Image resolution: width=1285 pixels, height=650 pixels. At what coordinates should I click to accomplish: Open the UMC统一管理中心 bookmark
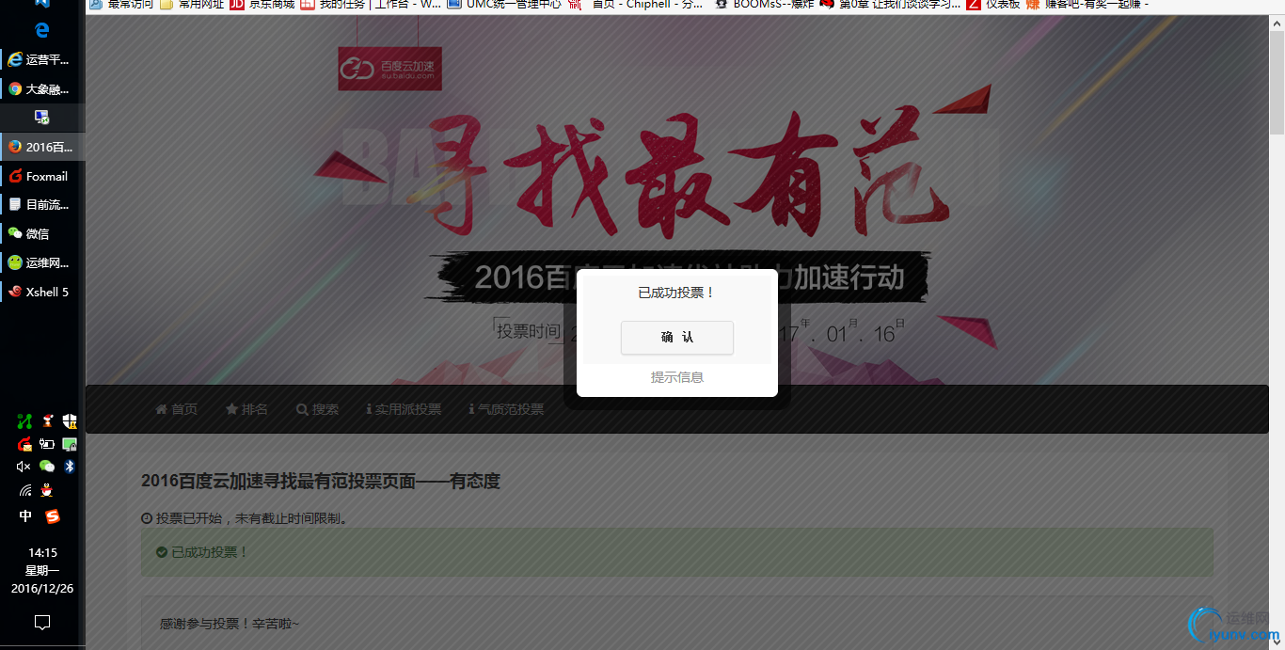[505, 5]
